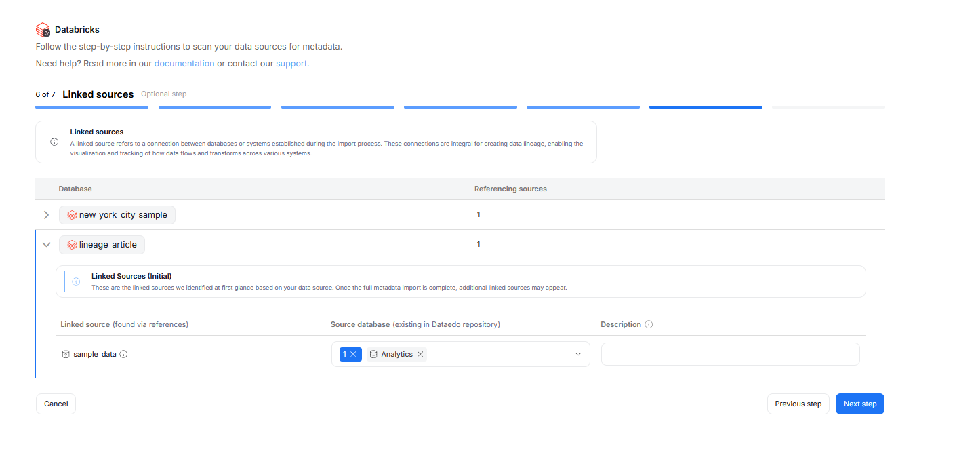
Task: Open the documentation link
Action: tap(184, 64)
